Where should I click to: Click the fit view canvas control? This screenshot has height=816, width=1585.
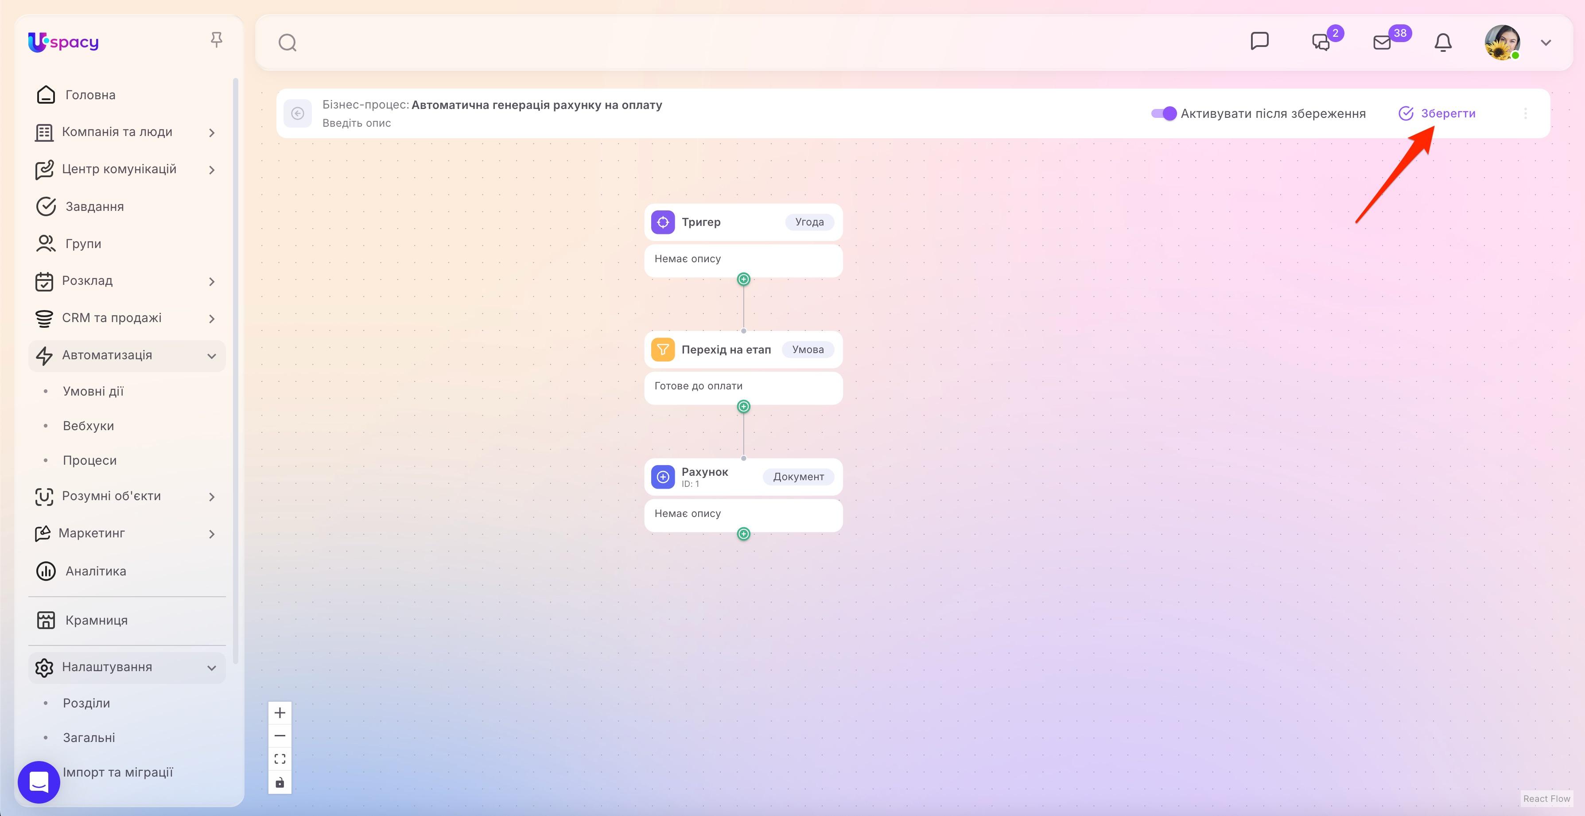pyautogui.click(x=280, y=759)
